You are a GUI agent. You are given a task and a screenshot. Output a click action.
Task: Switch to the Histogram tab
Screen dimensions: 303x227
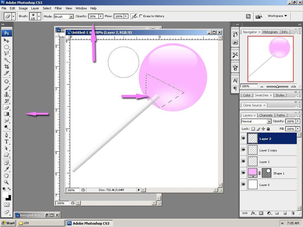[x=270, y=32]
